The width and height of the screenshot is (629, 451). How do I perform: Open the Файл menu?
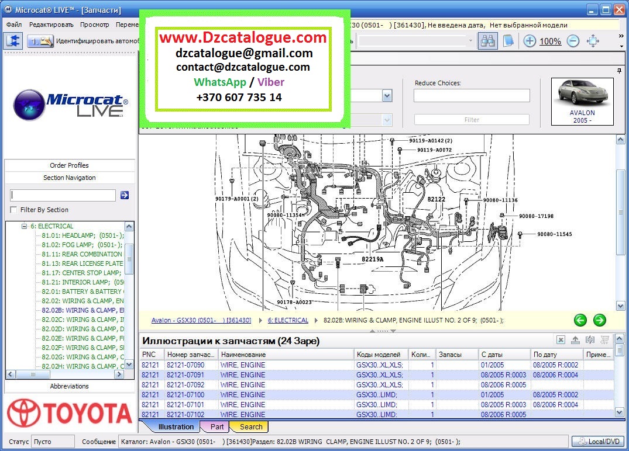[x=14, y=25]
